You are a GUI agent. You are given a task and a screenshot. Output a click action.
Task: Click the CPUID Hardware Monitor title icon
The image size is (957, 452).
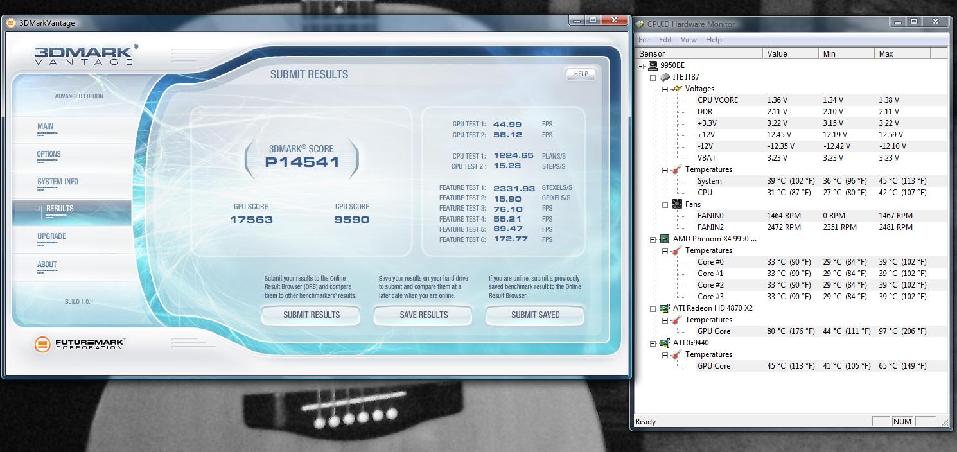coord(640,24)
